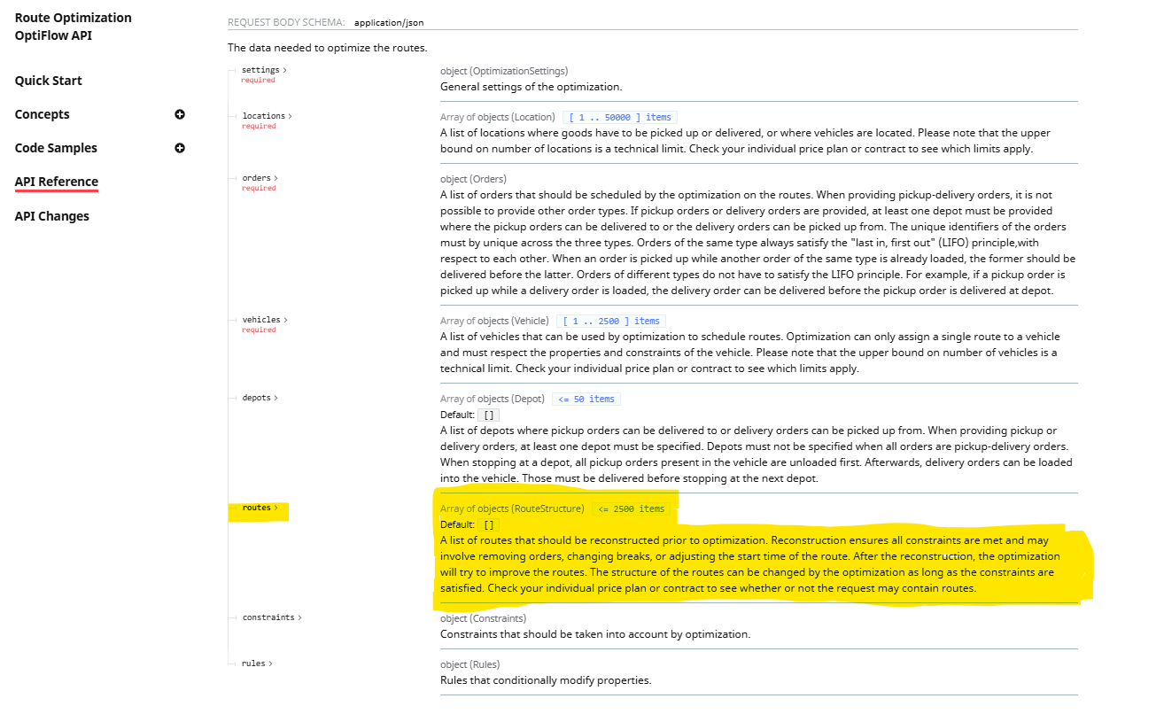This screenshot has height=714, width=1164.
Task: Go to API Changes page
Action: [x=52, y=216]
